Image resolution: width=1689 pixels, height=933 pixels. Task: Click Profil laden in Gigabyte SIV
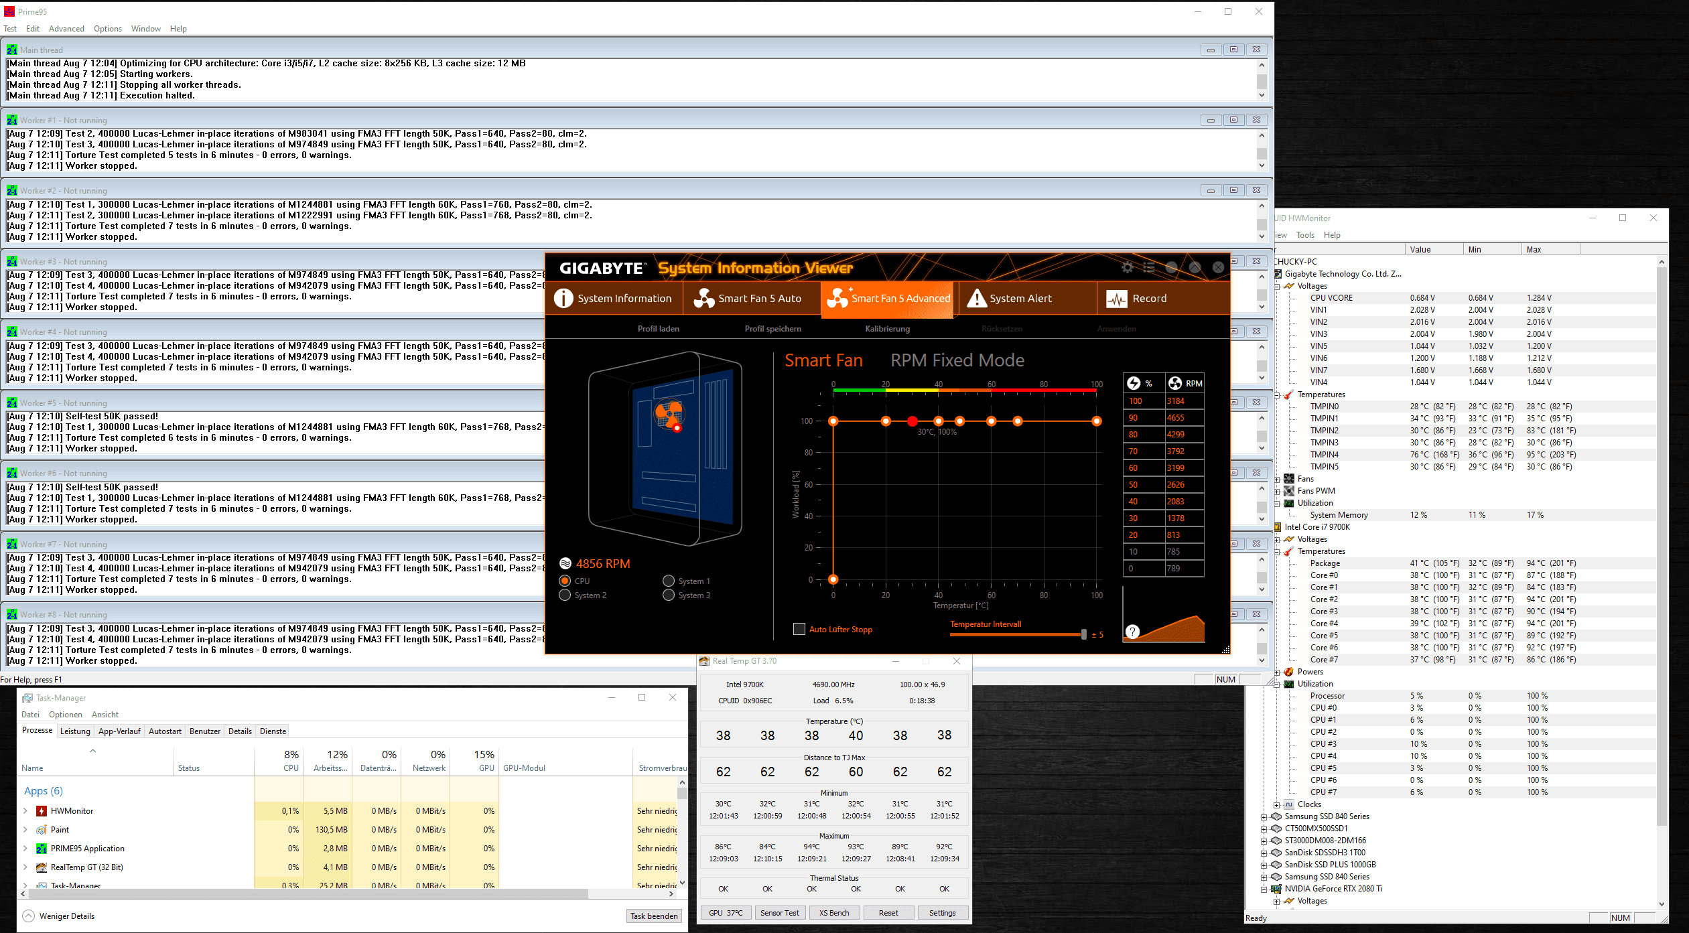(658, 329)
